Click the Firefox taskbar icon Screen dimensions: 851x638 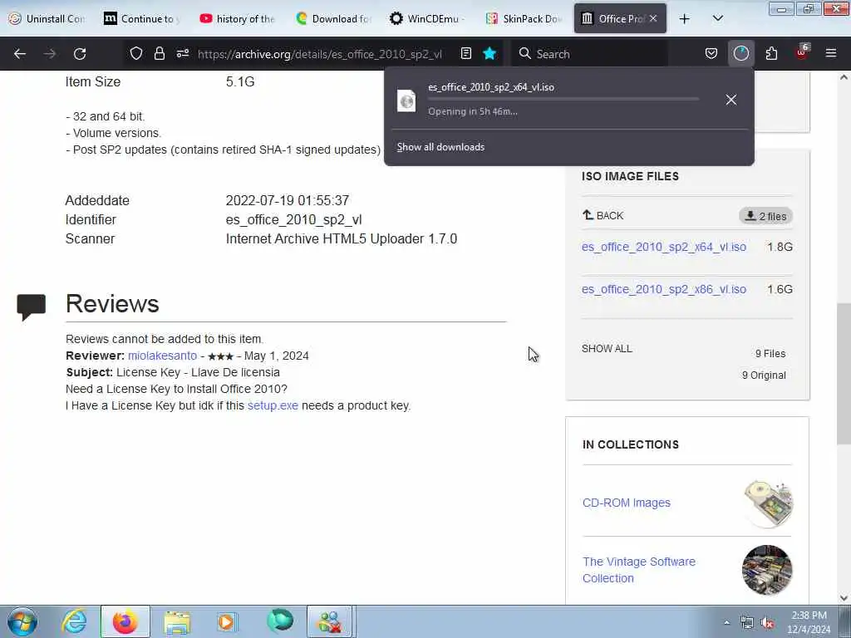pyautogui.click(x=125, y=621)
